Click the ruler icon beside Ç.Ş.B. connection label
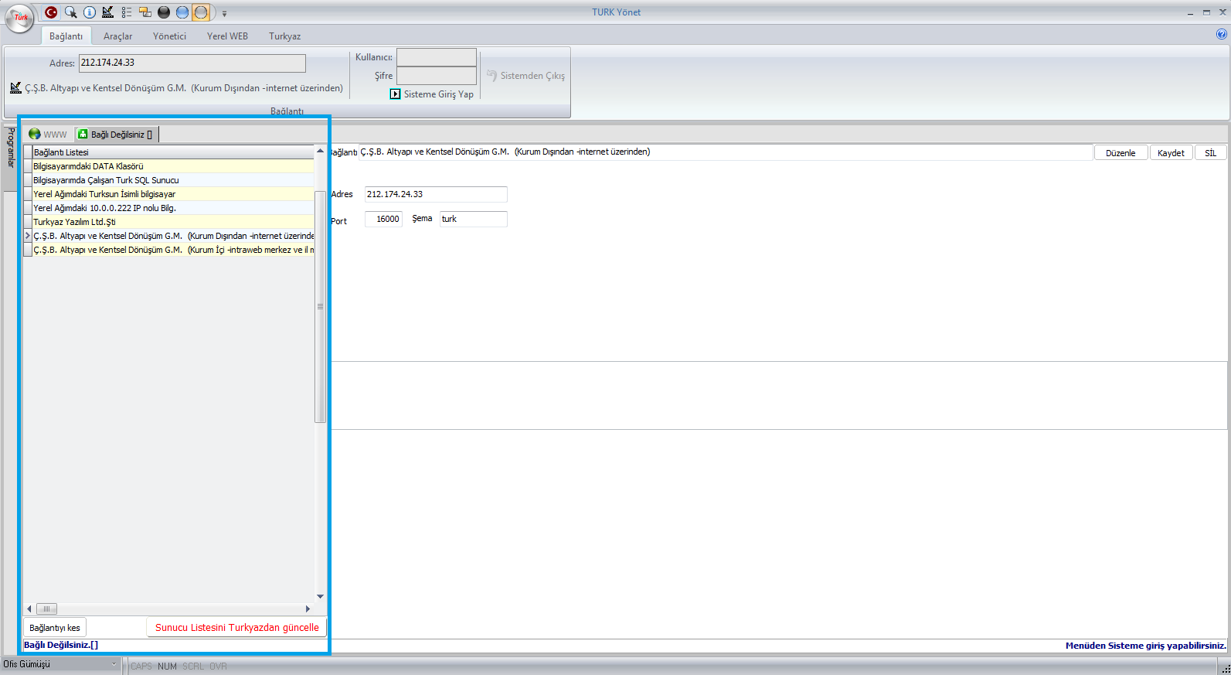 point(15,87)
